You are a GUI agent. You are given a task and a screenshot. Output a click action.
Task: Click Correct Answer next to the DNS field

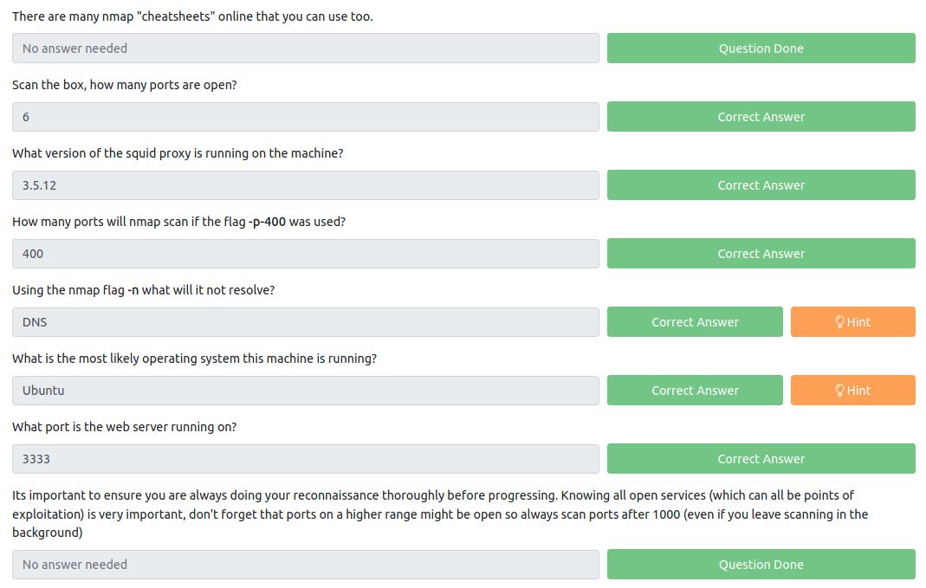pyautogui.click(x=695, y=322)
